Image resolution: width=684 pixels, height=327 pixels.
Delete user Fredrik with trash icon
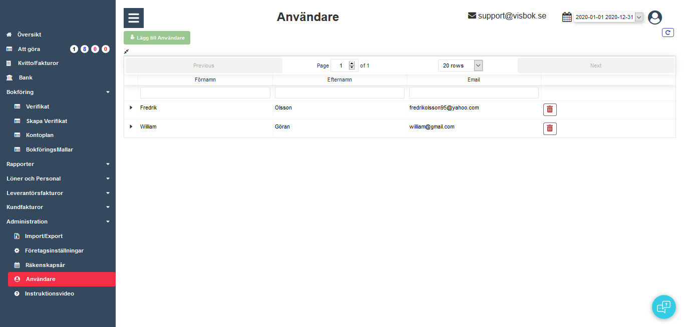550,109
